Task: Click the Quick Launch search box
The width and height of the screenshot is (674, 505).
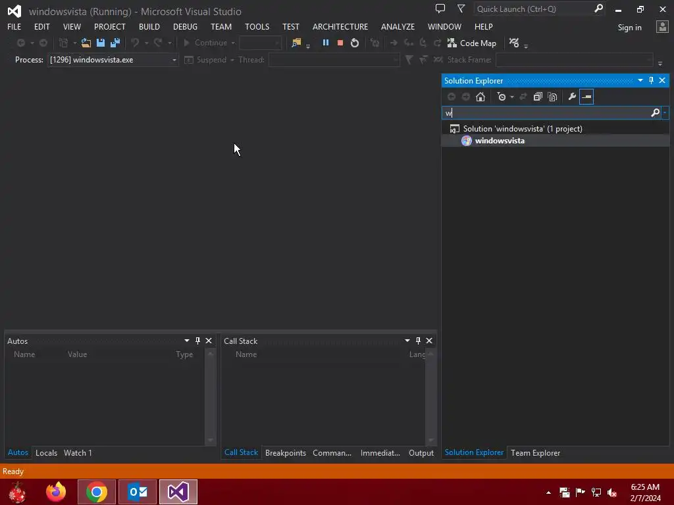Action: pyautogui.click(x=533, y=9)
